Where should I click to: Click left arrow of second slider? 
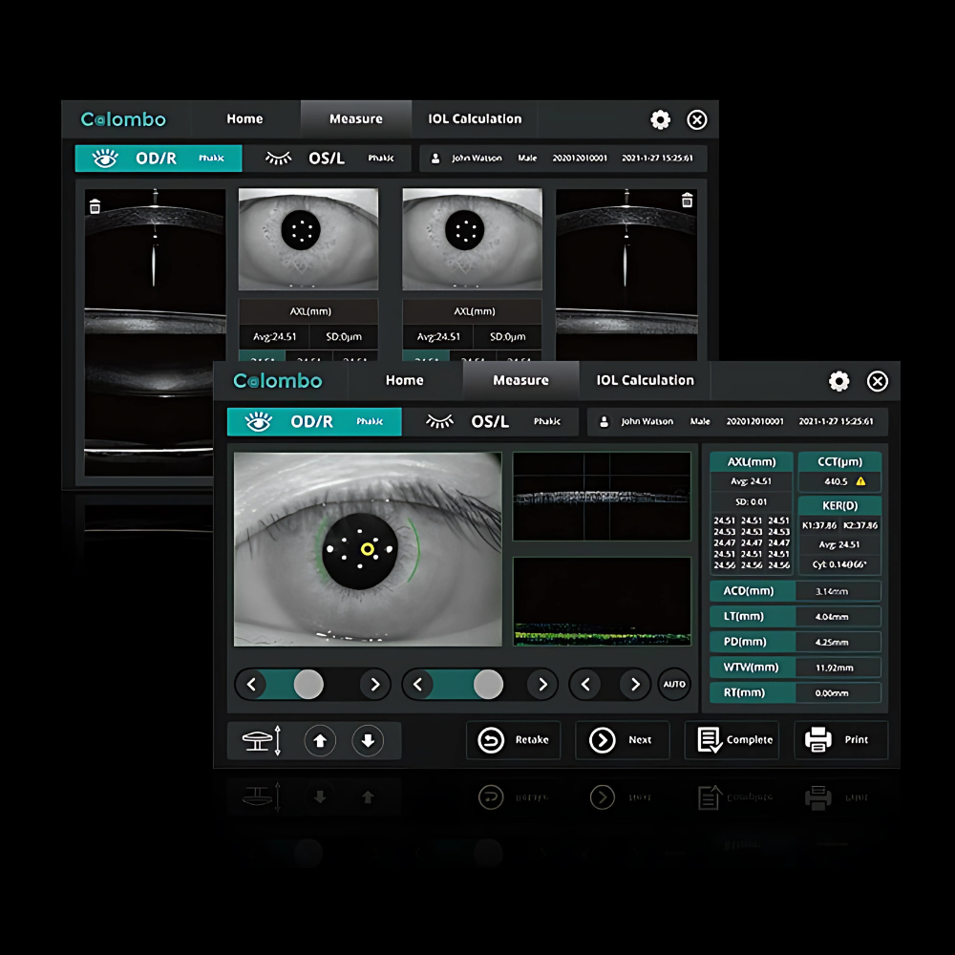click(x=418, y=684)
